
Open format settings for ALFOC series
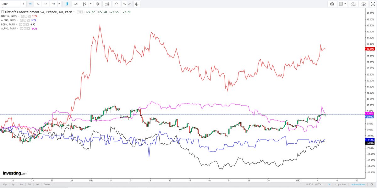click(25, 29)
